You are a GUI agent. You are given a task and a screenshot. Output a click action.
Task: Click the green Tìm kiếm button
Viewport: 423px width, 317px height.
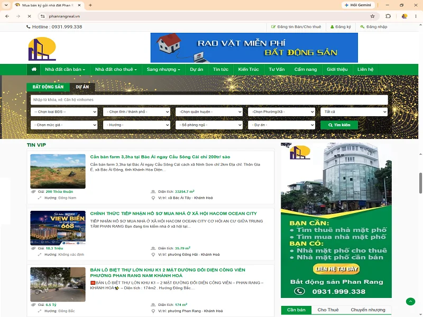(x=339, y=125)
